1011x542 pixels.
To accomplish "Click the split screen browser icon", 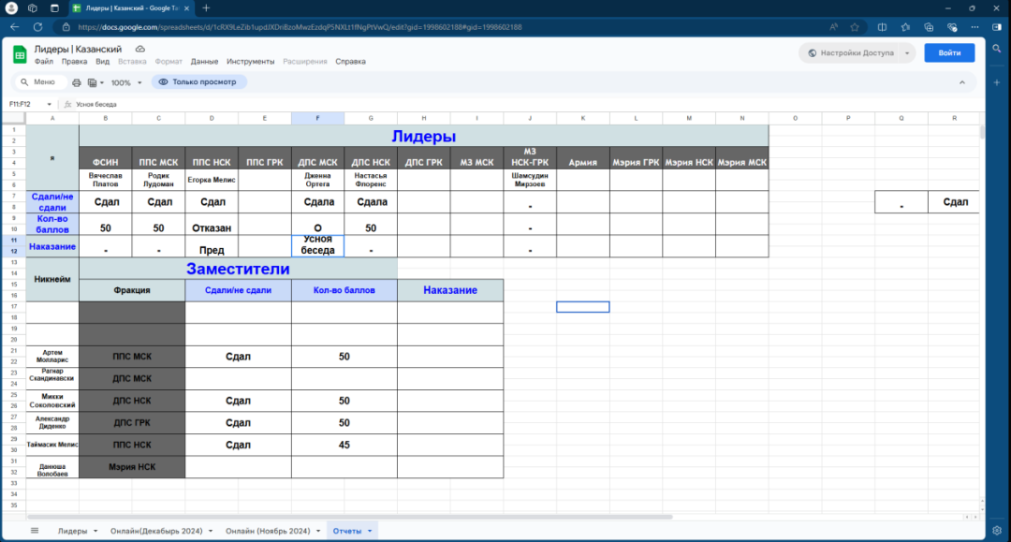I will coord(882,27).
